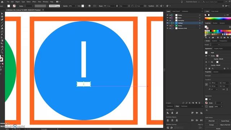Viewport: 231px width, 130px height.
Task: Toggle Stroke visibility in Appearance panel
Action: coord(206,56)
